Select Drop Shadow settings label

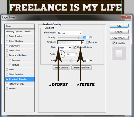tap(16, 36)
